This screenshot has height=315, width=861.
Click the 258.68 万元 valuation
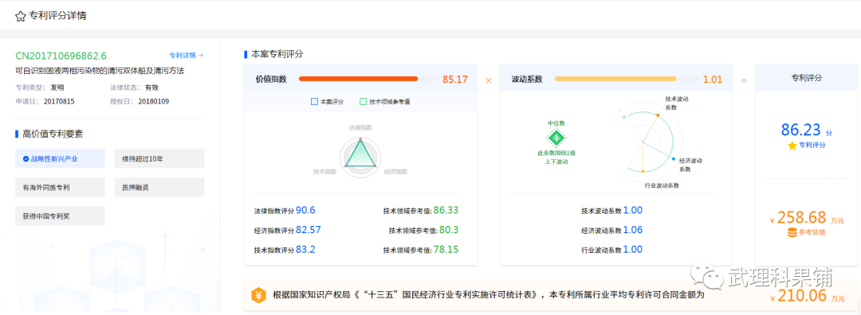[x=807, y=218]
